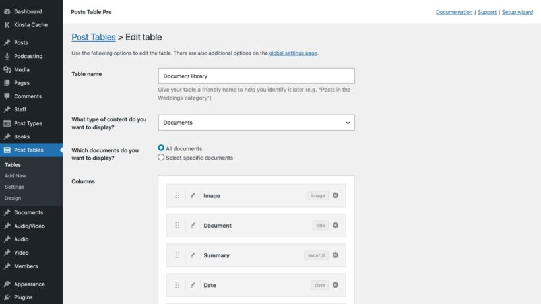Edit the Image column with pencil icon
Screen dimensions: 541x304
193,195
